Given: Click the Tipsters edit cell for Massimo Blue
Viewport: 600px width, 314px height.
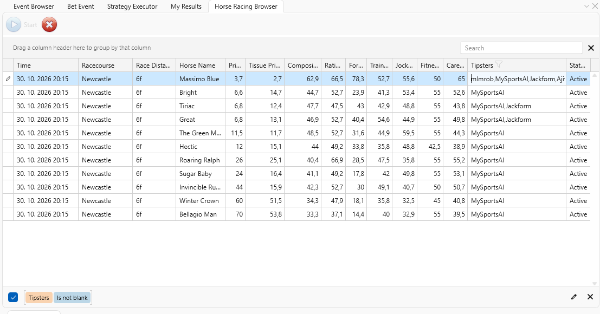Looking at the screenshot, I should [517, 79].
